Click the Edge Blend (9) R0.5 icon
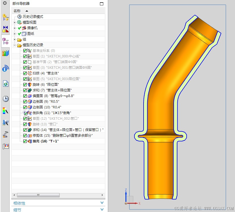 (30, 102)
